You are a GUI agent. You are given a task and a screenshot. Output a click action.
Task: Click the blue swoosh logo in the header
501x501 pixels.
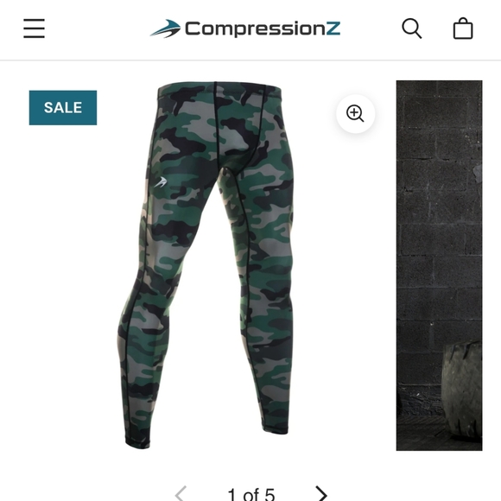click(166, 29)
